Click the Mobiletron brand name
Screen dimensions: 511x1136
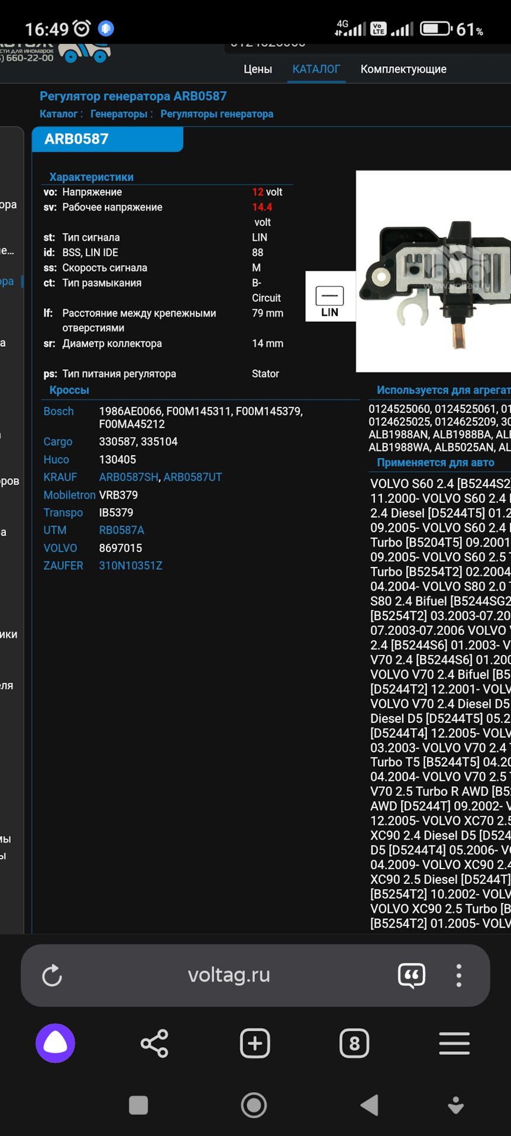tap(69, 495)
